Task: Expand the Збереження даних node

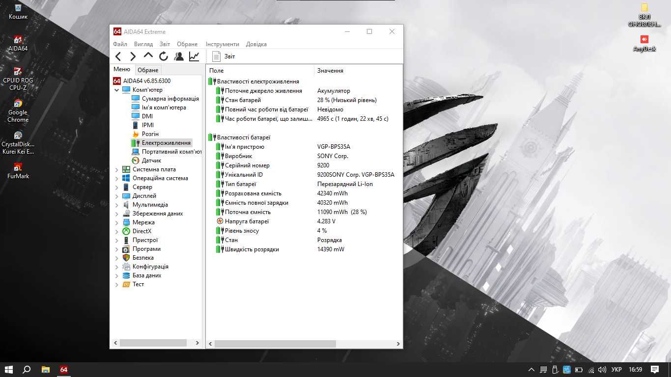Action: pyautogui.click(x=117, y=214)
